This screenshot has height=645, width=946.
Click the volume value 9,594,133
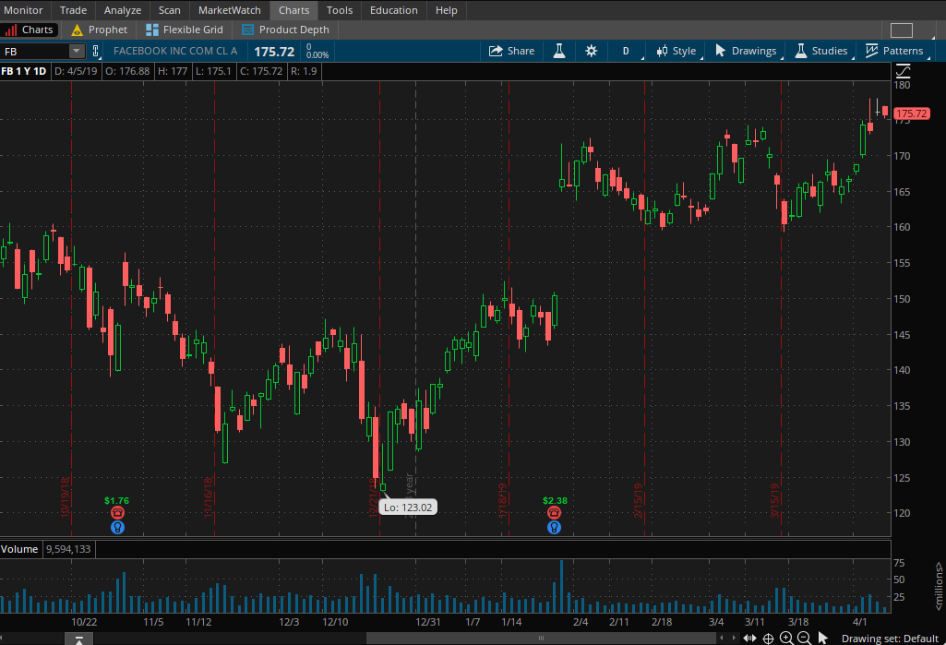[68, 549]
